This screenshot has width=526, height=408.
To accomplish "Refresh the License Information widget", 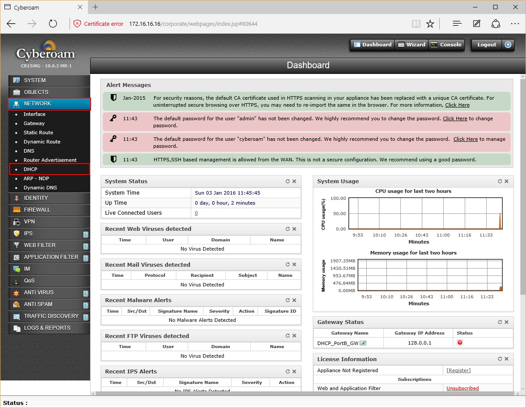I will click(x=500, y=359).
